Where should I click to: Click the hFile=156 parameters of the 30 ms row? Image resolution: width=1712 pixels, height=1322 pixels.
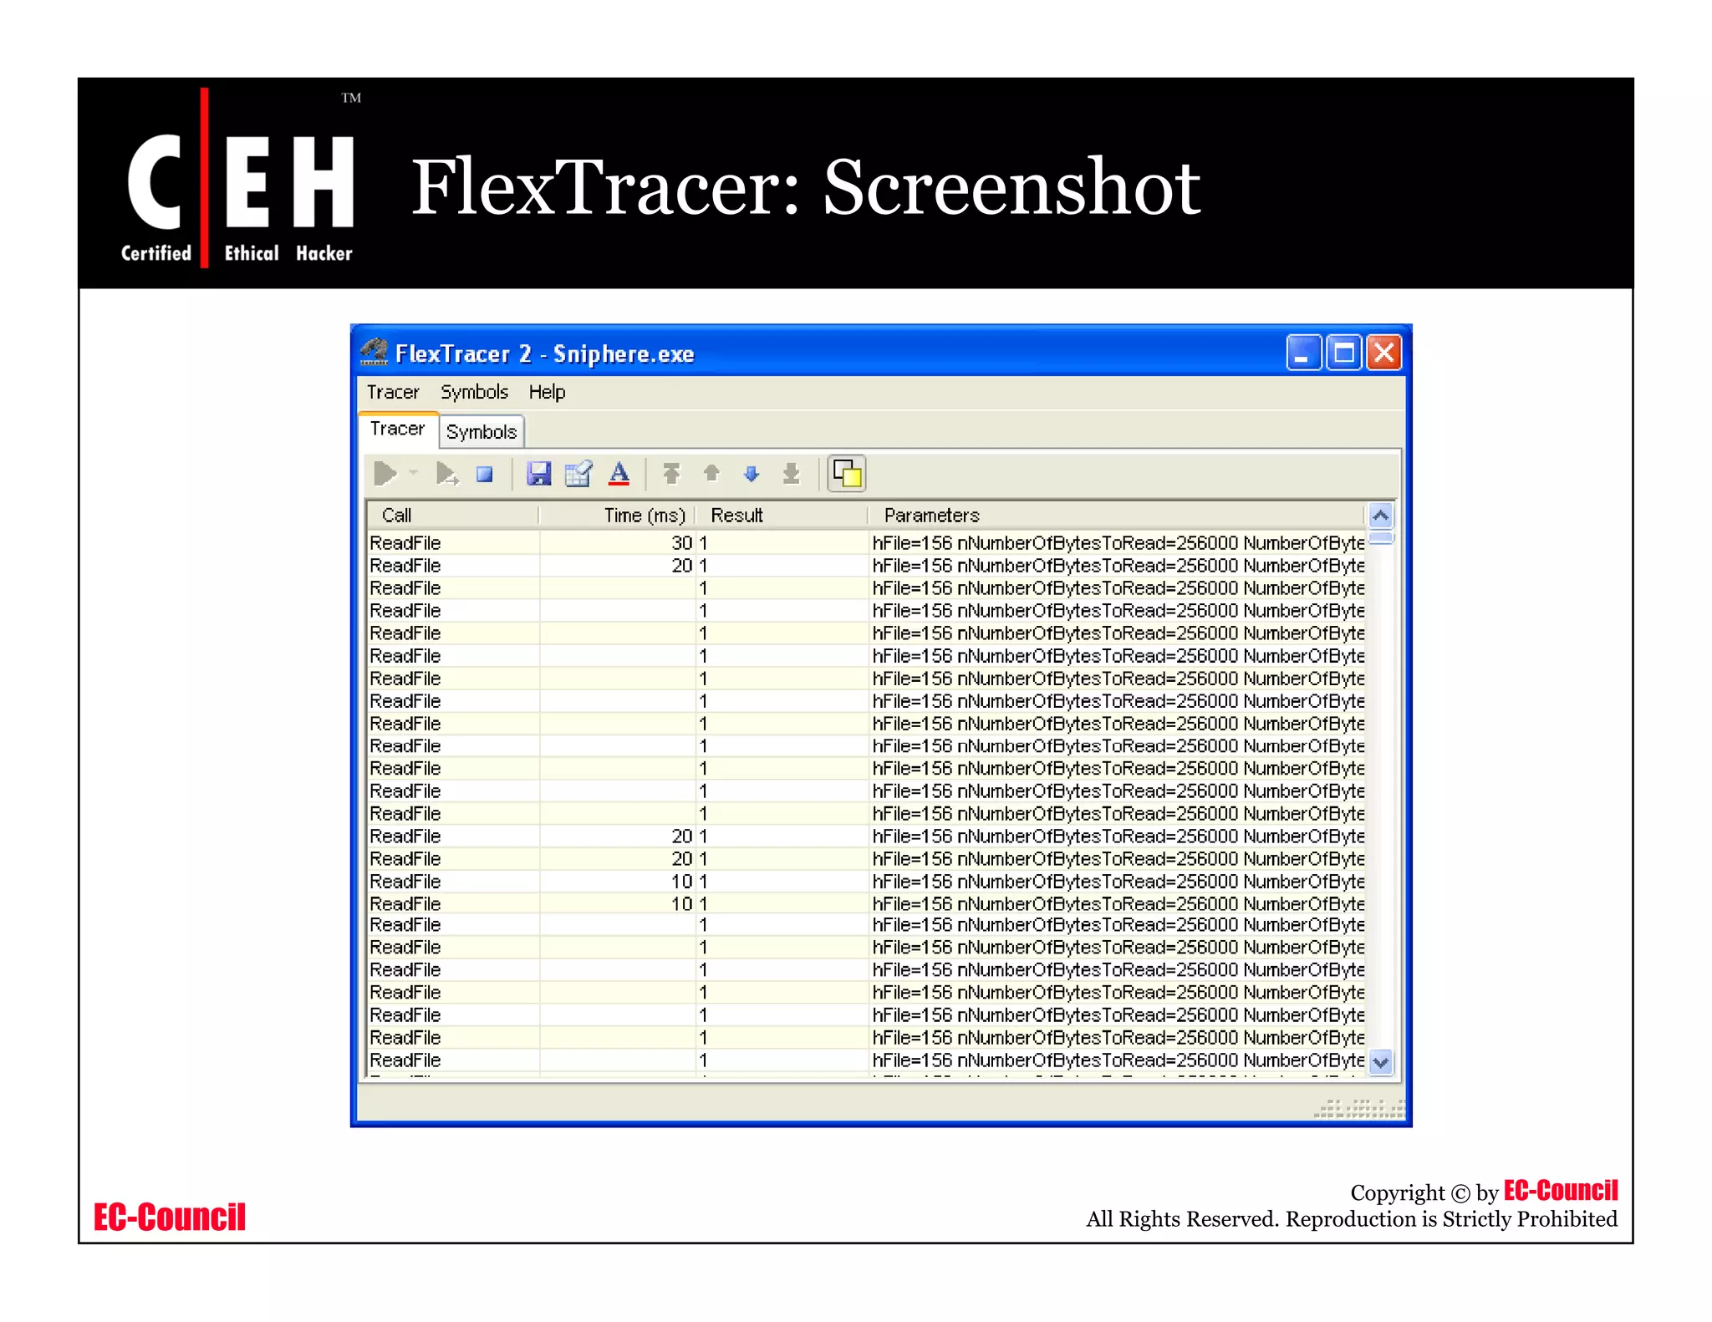[1118, 543]
